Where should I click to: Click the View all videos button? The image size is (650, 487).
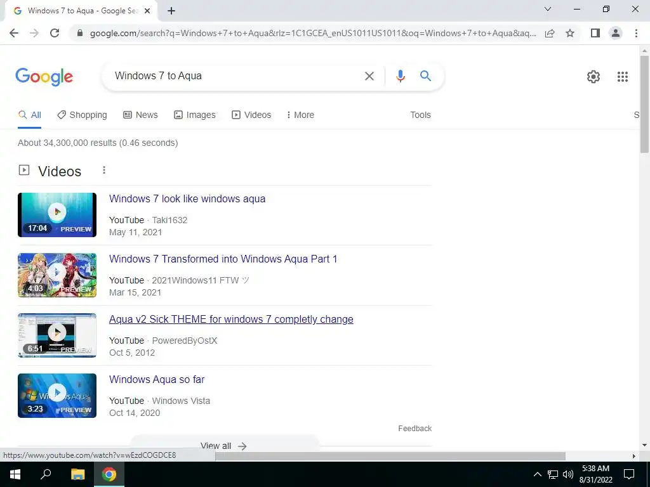tap(224, 446)
